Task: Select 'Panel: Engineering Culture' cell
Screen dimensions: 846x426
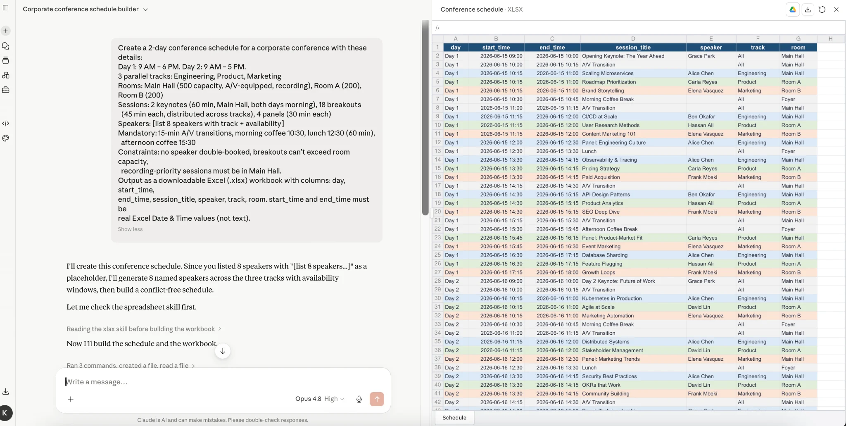Action: pos(633,143)
